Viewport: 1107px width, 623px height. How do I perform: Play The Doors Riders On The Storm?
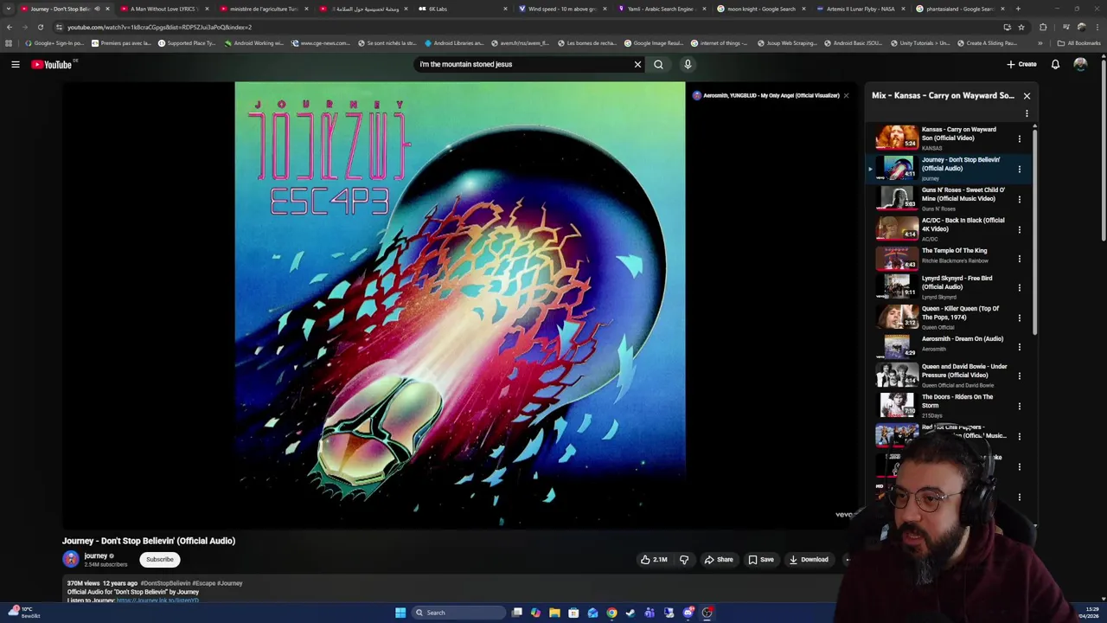[x=897, y=405]
